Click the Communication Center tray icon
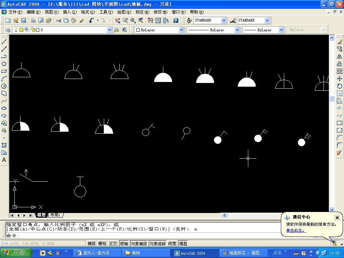 [x=335, y=243]
